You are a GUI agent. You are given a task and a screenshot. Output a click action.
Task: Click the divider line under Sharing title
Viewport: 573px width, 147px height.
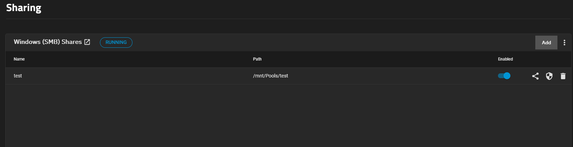tap(288, 19)
